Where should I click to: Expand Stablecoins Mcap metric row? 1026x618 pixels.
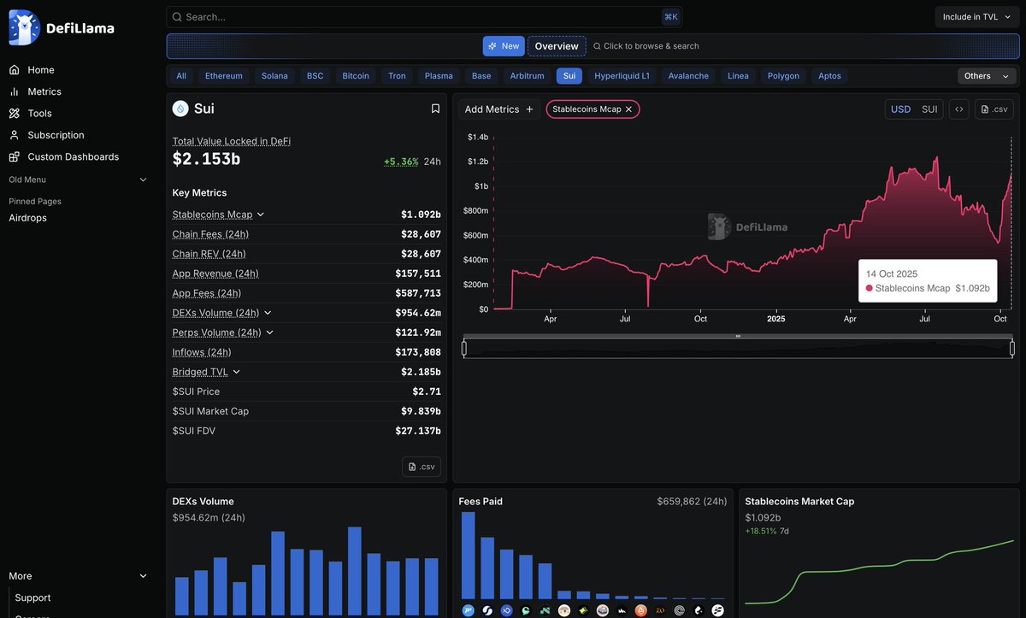261,215
